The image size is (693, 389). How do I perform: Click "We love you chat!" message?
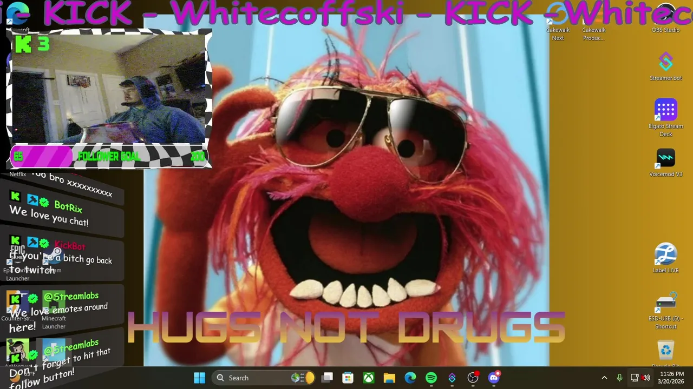pyautogui.click(x=49, y=216)
